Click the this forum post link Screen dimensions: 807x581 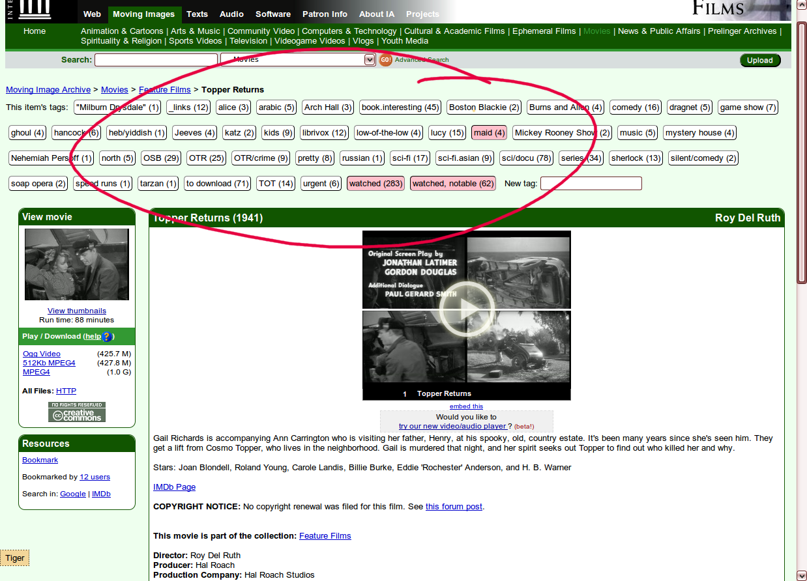click(454, 507)
